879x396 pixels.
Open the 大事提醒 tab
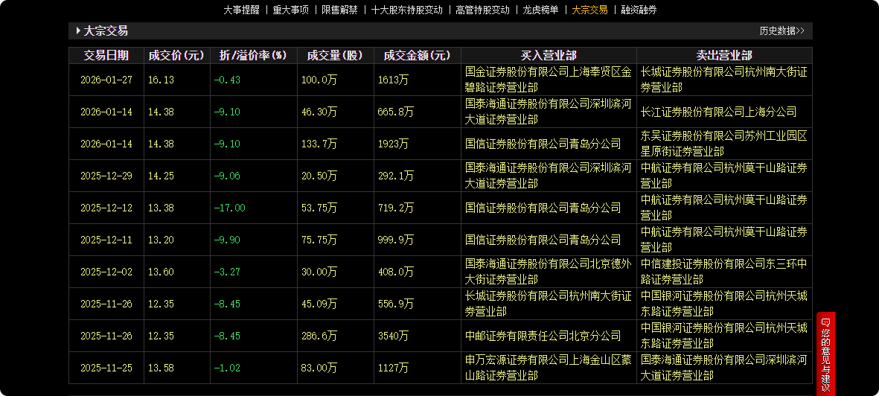(242, 10)
